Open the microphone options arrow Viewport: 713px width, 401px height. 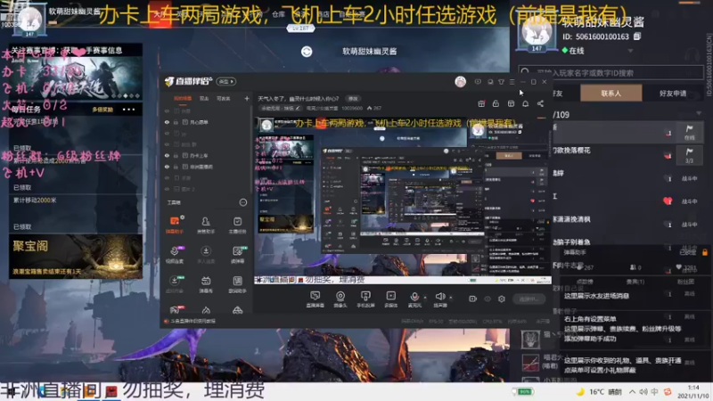click(x=425, y=298)
